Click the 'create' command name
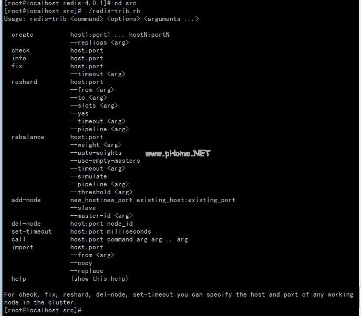This screenshot has width=361, height=316. pyautogui.click(x=22, y=35)
